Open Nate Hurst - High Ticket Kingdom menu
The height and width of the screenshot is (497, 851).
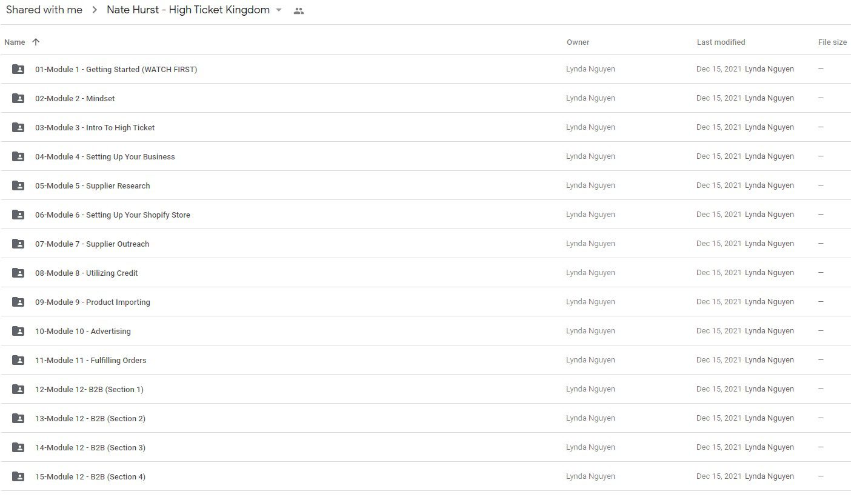(188, 10)
